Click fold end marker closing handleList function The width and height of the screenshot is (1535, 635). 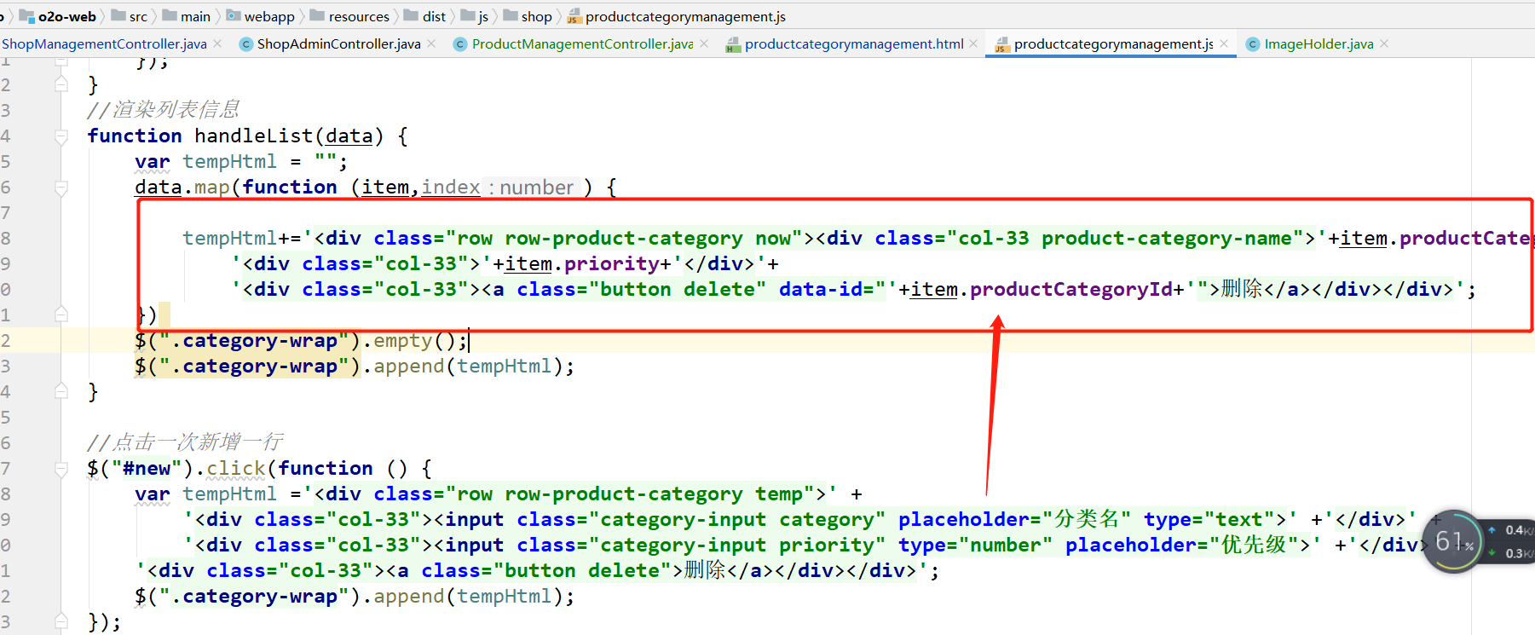(x=61, y=391)
